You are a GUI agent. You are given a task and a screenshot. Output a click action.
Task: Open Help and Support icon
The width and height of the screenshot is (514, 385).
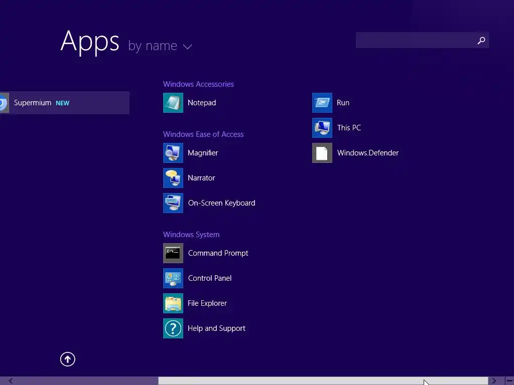[173, 328]
